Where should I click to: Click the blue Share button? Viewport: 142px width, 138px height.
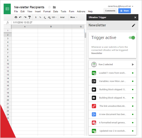125,11
